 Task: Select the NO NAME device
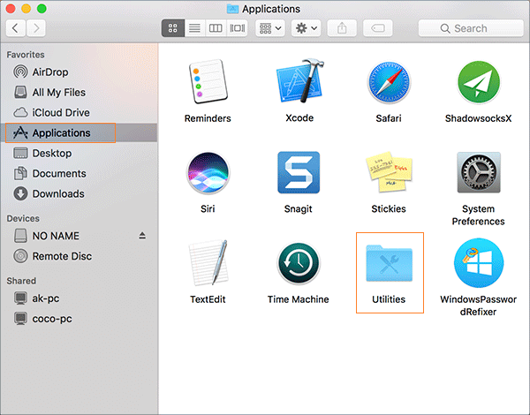(x=79, y=236)
